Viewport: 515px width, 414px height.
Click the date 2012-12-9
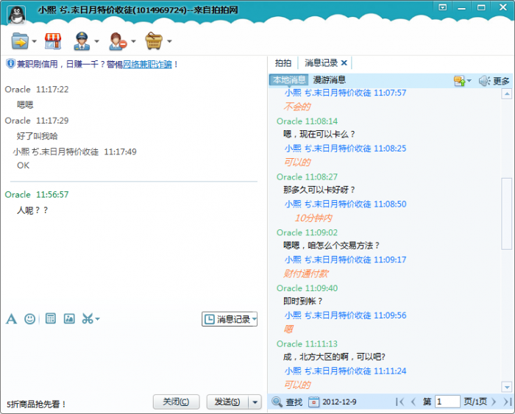tap(339, 401)
